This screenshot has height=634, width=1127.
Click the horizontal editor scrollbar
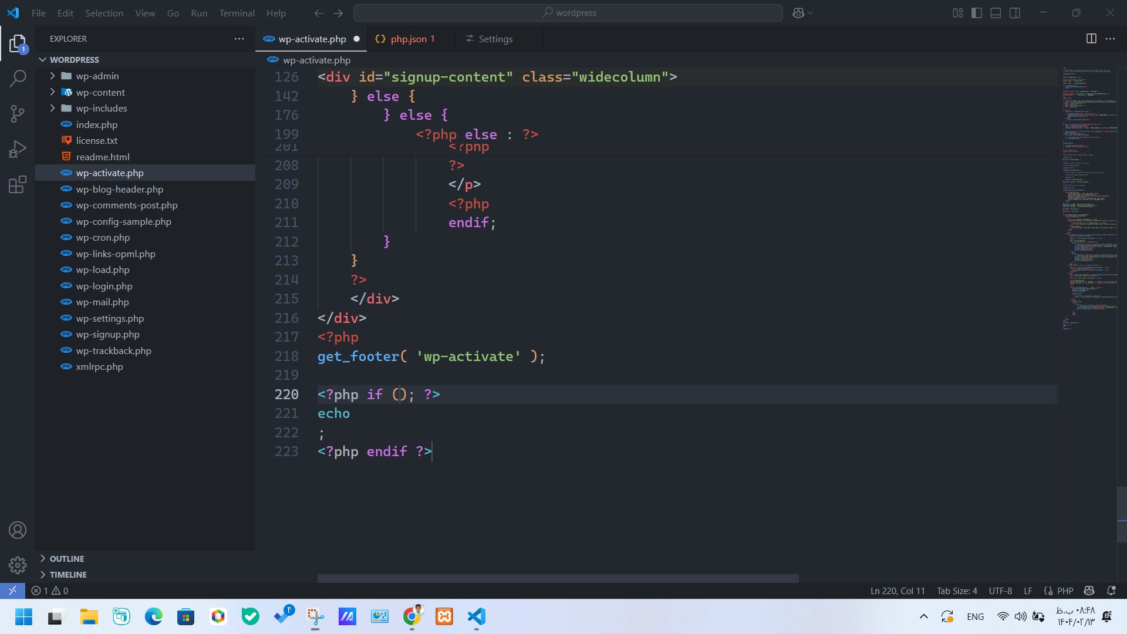558,578
